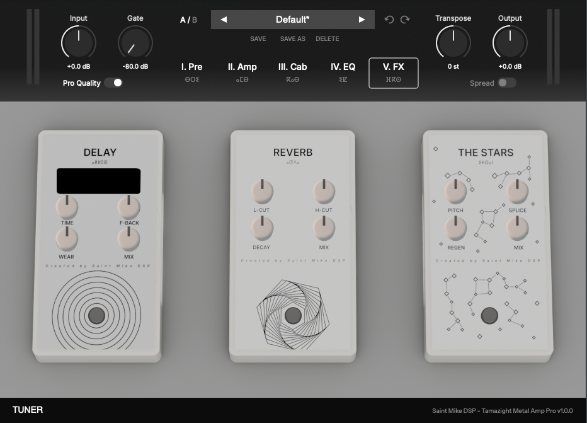Click the Delay pedal black display

click(x=98, y=181)
